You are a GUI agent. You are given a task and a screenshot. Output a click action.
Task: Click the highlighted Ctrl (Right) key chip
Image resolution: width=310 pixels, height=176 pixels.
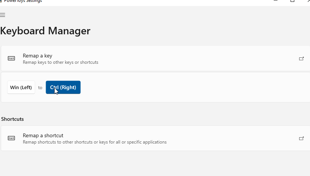63,87
